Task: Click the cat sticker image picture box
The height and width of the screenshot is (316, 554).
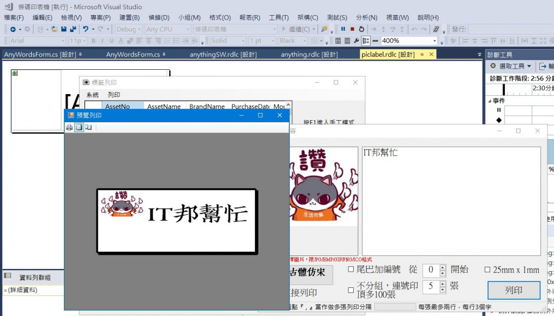Action: 324,201
